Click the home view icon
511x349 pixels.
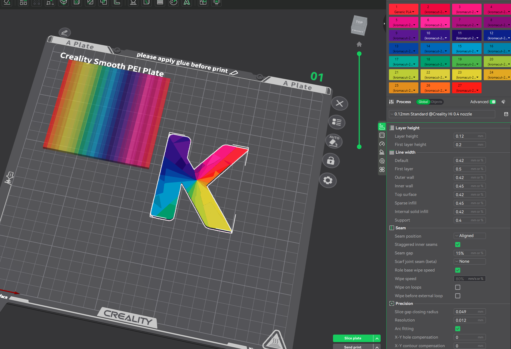(359, 44)
